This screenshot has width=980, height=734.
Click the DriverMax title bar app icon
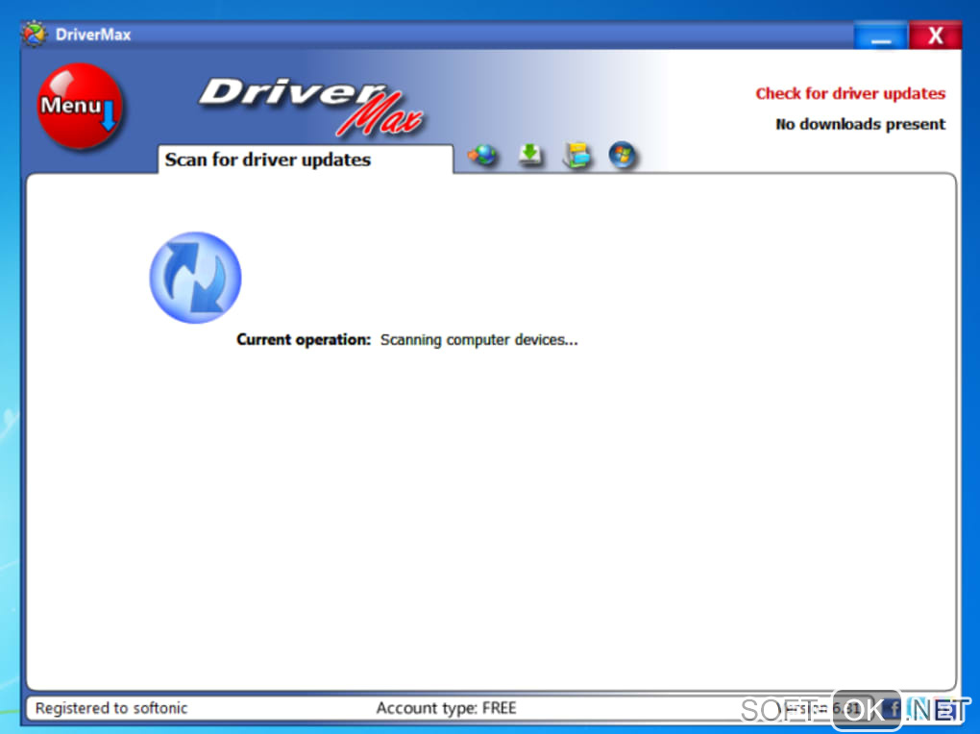[x=35, y=34]
